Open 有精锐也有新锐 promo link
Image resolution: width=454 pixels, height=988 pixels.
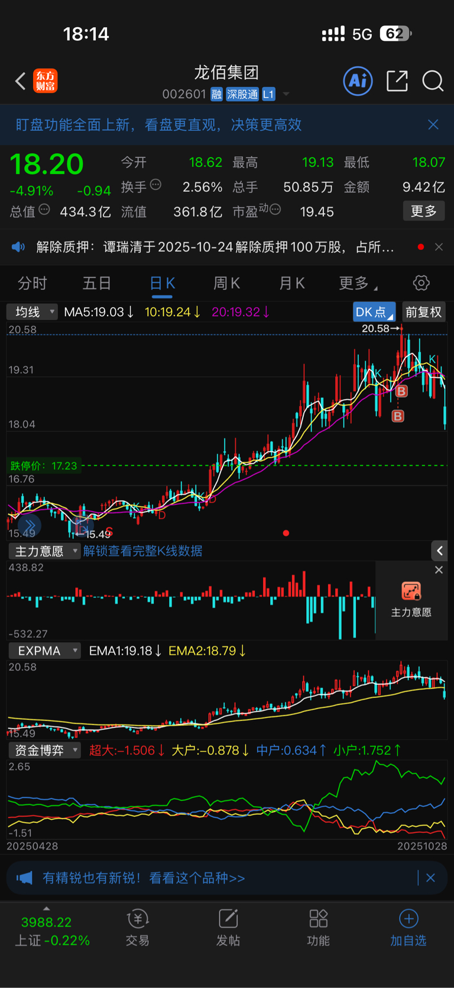(x=144, y=878)
